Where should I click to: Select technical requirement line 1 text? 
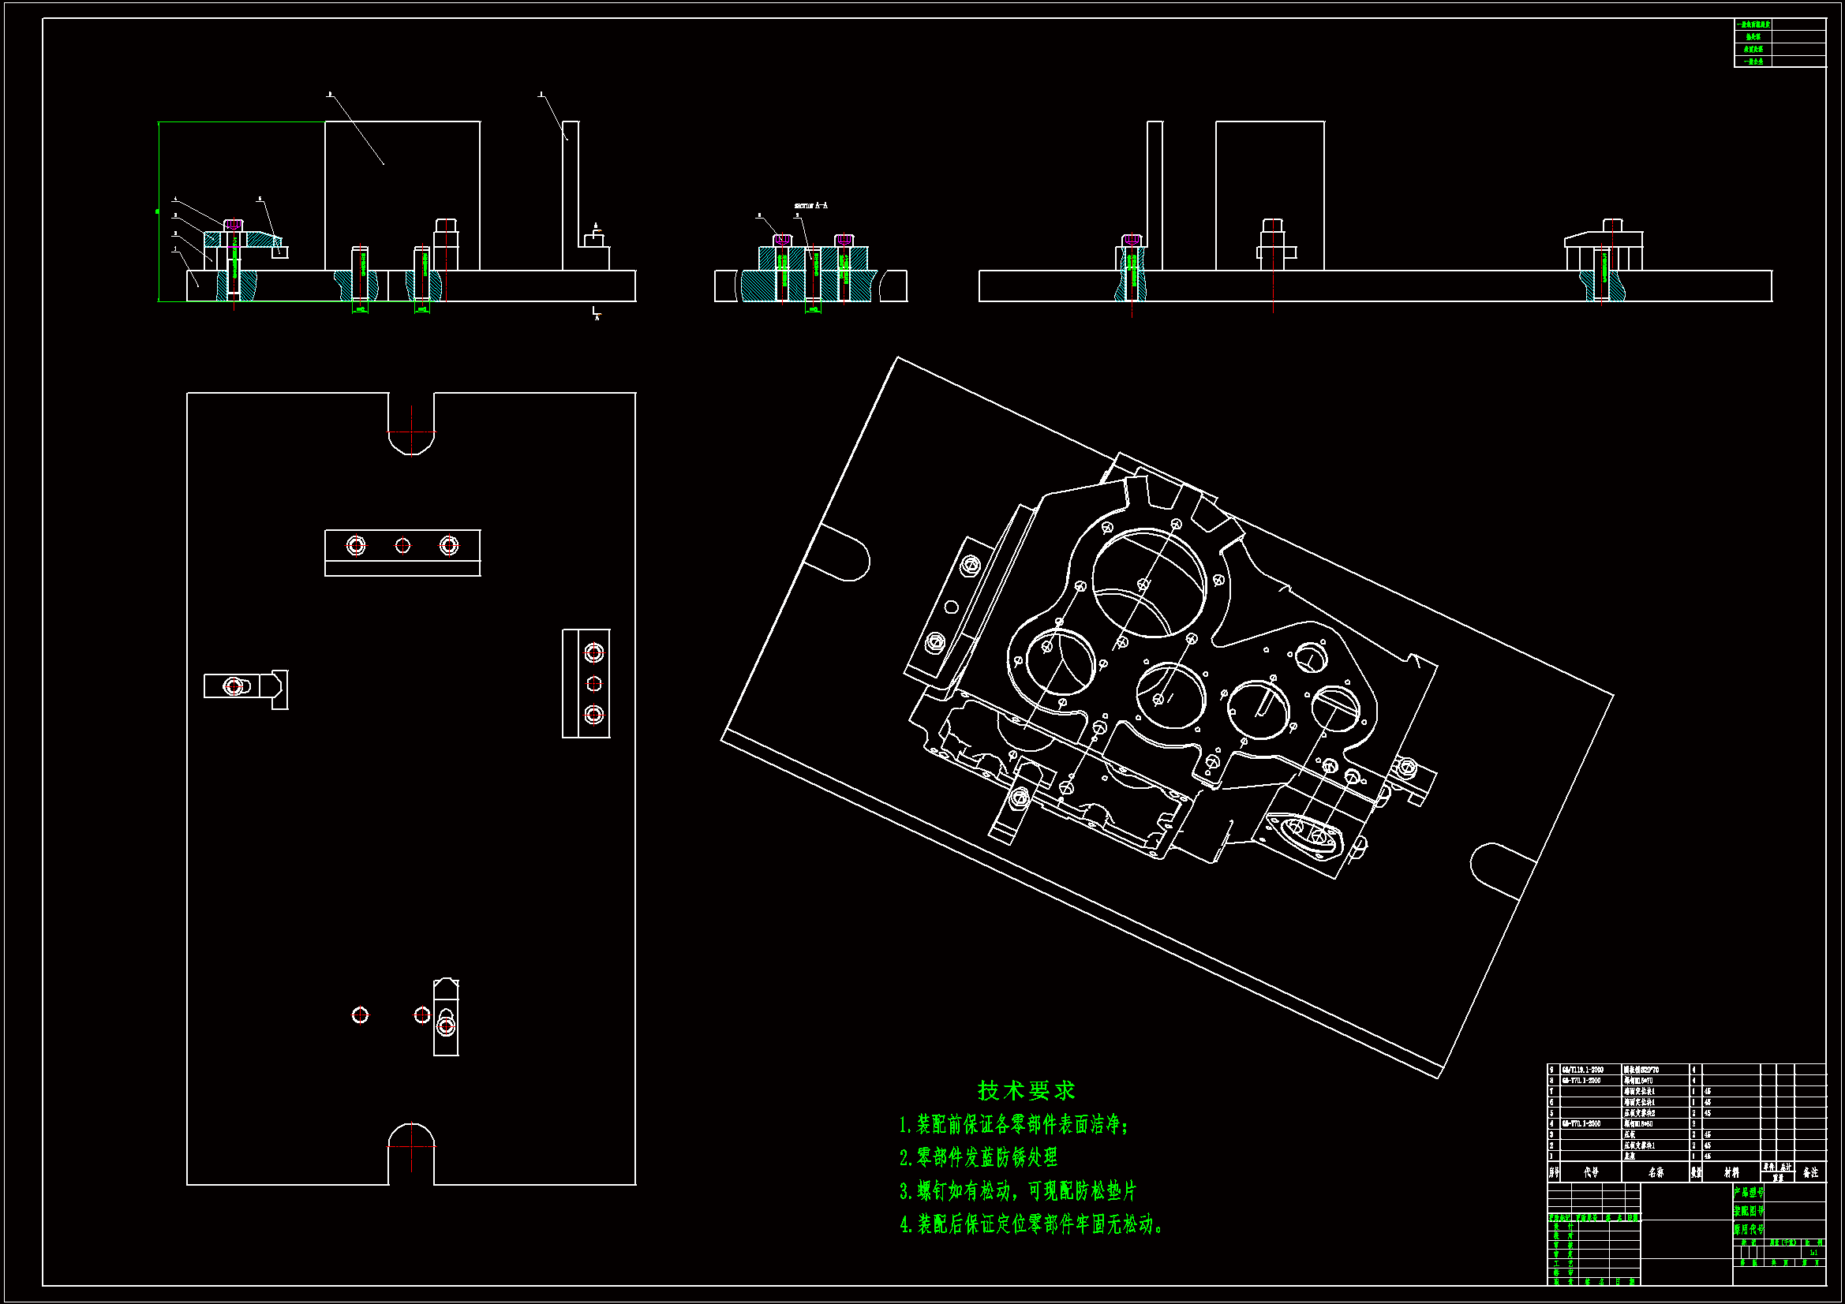tap(1013, 1125)
